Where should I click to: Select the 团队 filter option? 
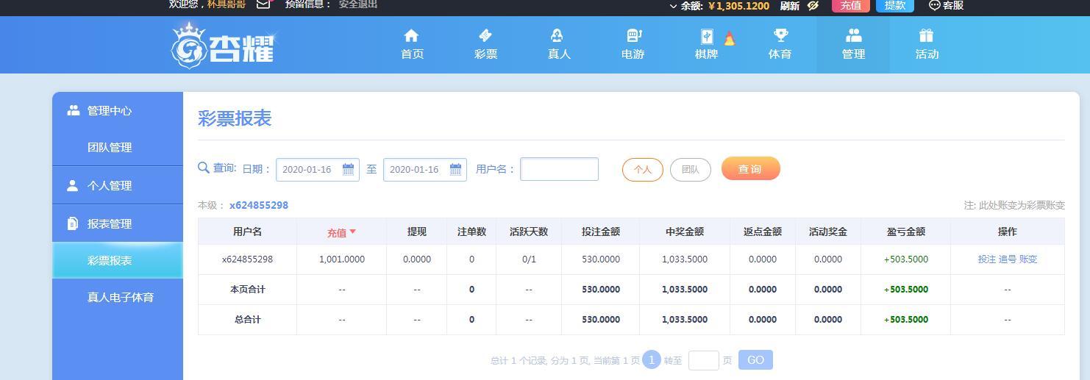[691, 169]
